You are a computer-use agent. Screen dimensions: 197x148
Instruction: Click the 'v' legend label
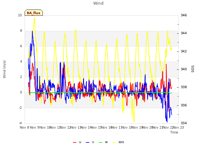[x=93, y=142]
